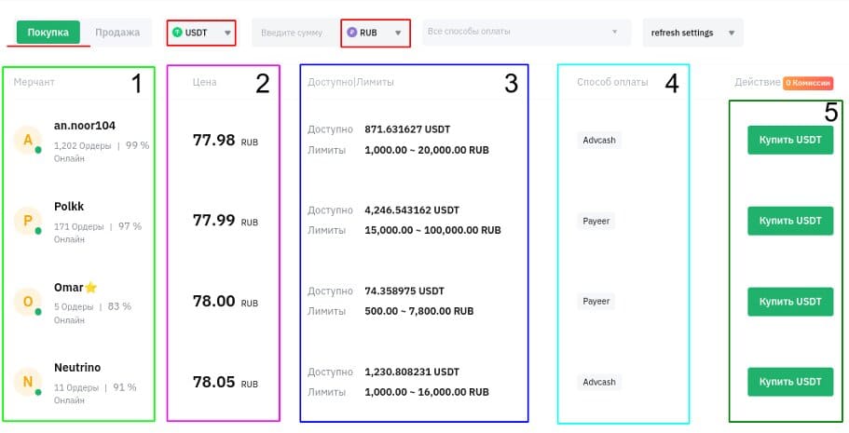This screenshot has height=433, width=849.
Task: Expand Все способы оплаты dropdown
Action: 527,32
